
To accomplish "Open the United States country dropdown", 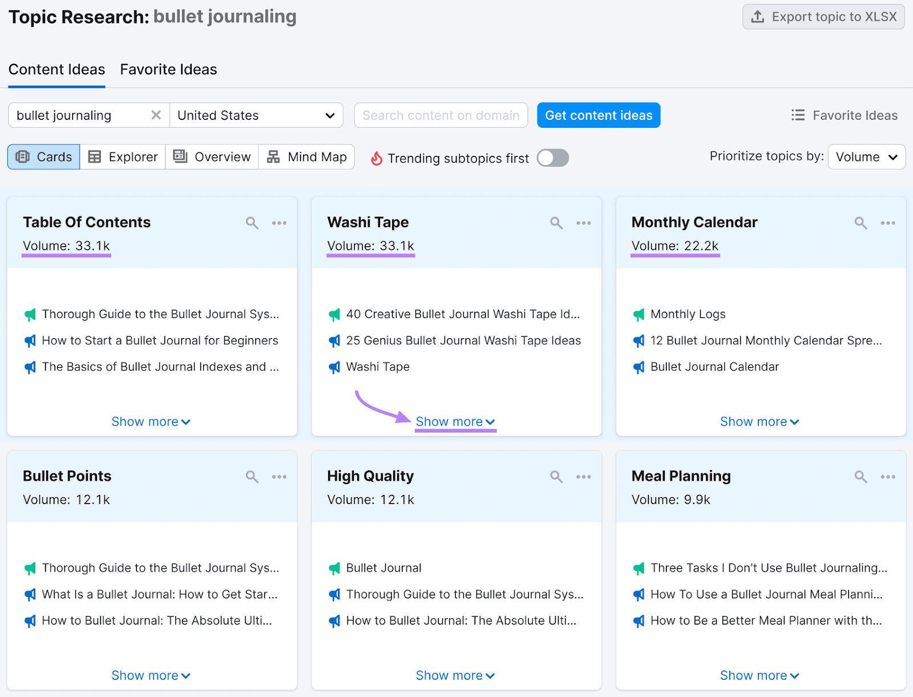I will point(256,115).
